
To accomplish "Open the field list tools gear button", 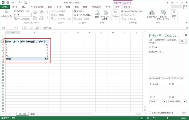I will click(183, 41).
